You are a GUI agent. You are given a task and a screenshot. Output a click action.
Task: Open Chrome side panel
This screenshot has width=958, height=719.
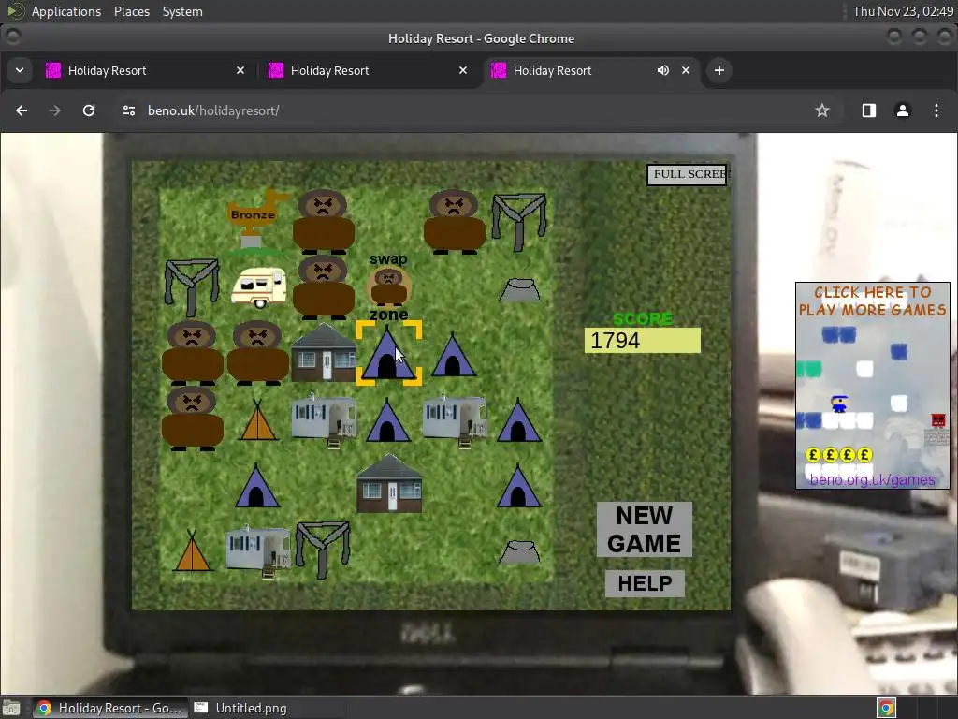pyautogui.click(x=869, y=110)
